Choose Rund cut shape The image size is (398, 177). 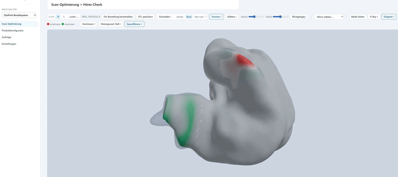[x=189, y=17]
